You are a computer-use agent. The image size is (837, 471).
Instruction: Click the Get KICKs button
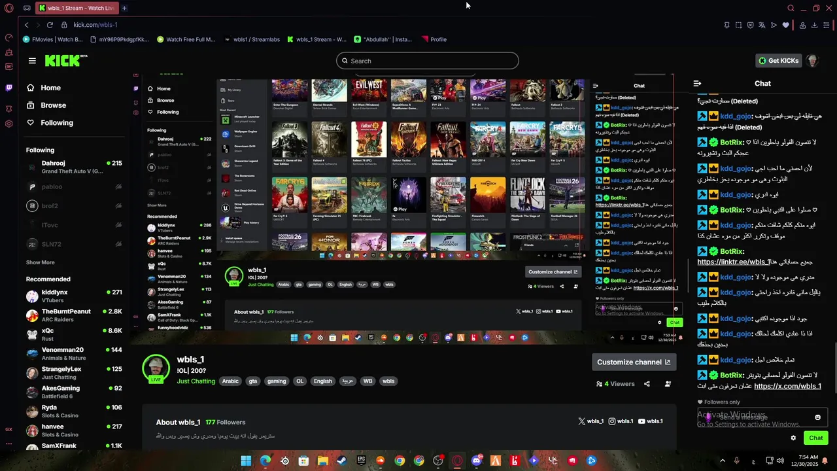tap(778, 61)
